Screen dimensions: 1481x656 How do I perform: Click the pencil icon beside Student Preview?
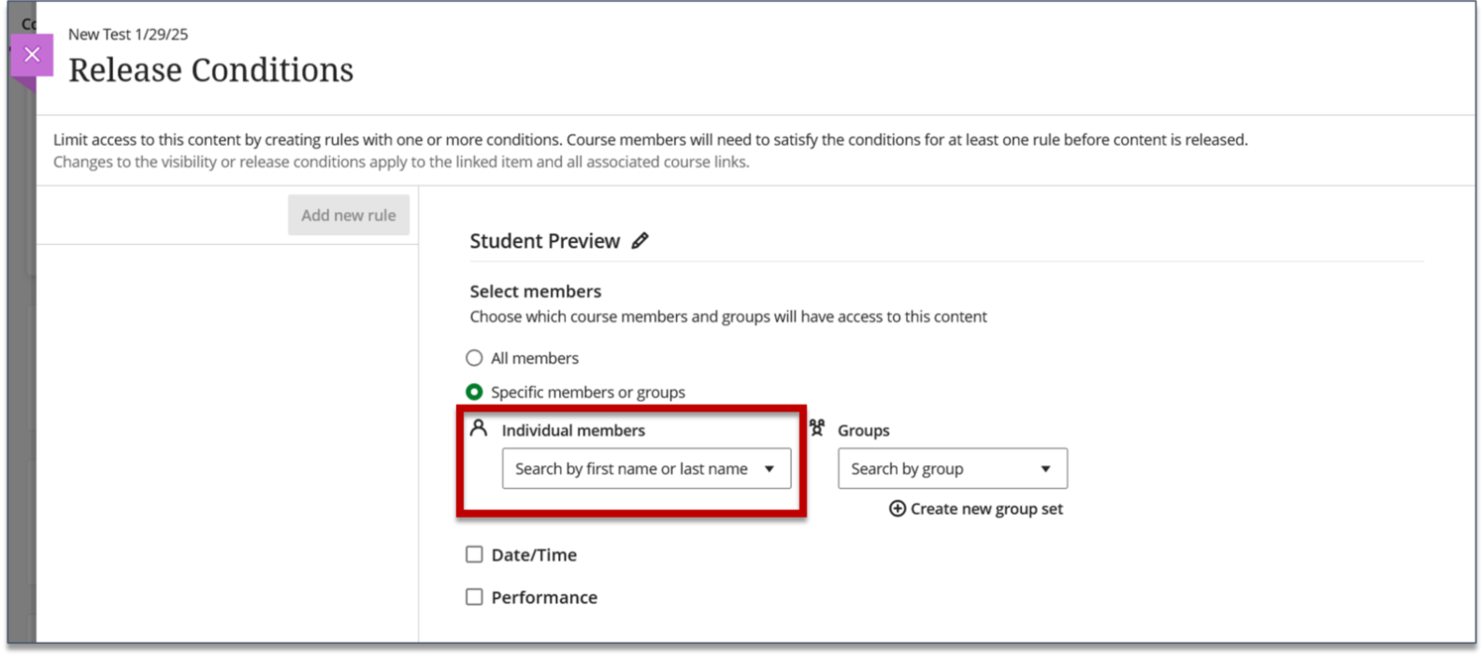(640, 241)
